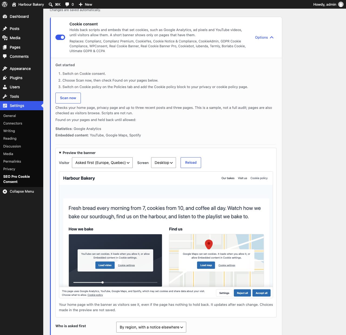Click the plus New icon
The image size is (346, 335).
coord(81,4)
